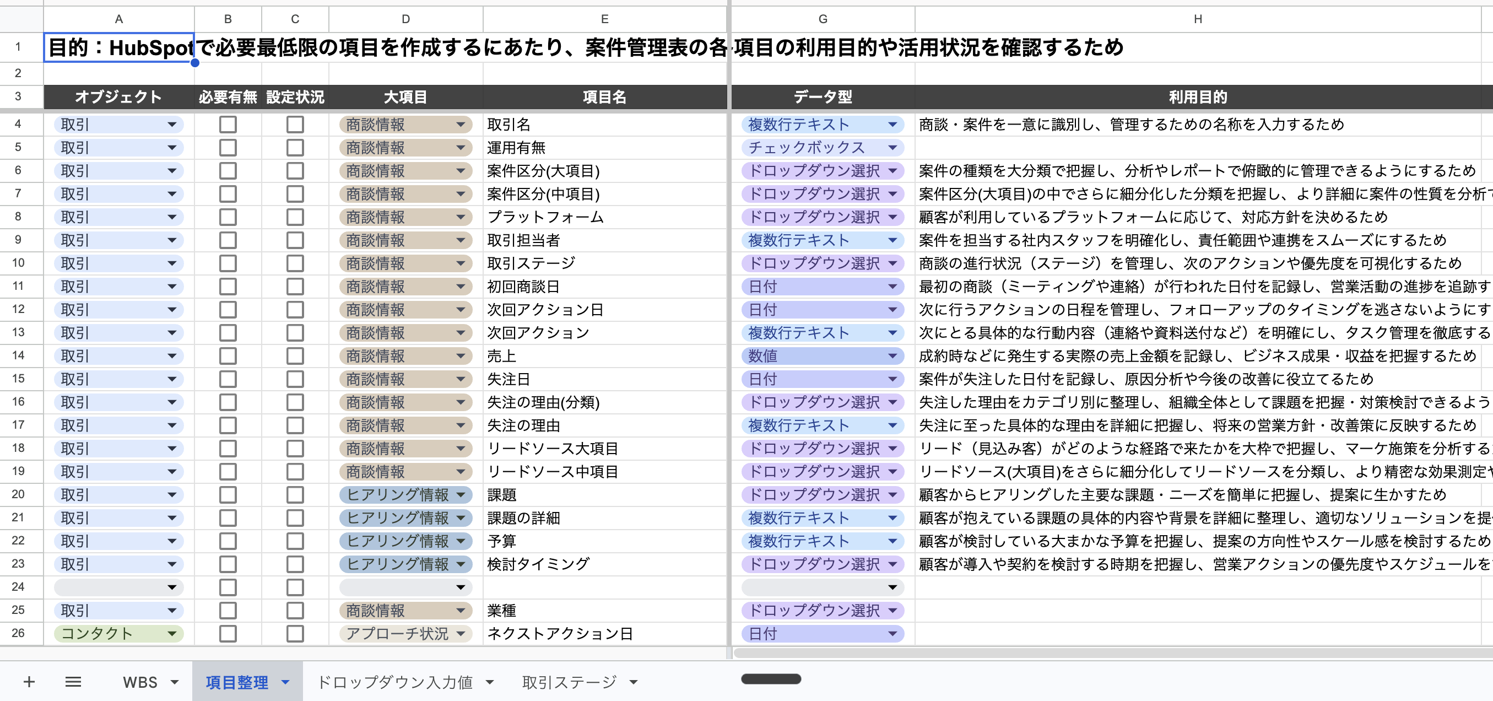Add a new sheet with the plus icon
The image size is (1493, 701).
tap(29, 682)
